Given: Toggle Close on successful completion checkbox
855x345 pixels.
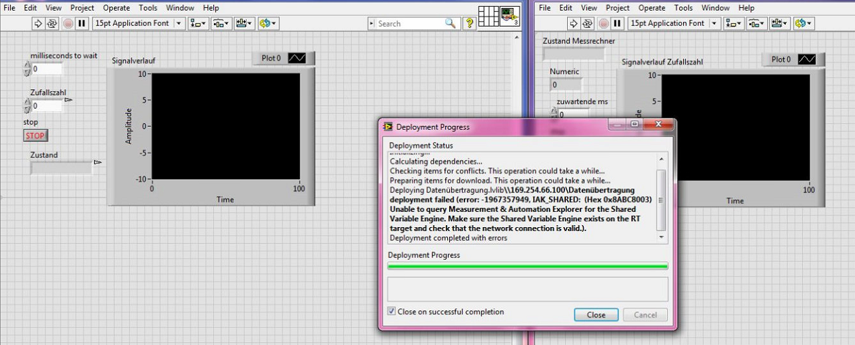Looking at the screenshot, I should point(392,312).
